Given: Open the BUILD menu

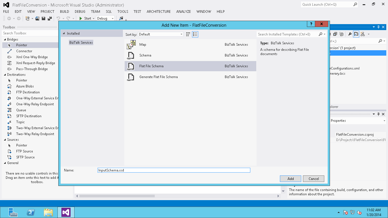Looking at the screenshot, I should click(65, 12).
